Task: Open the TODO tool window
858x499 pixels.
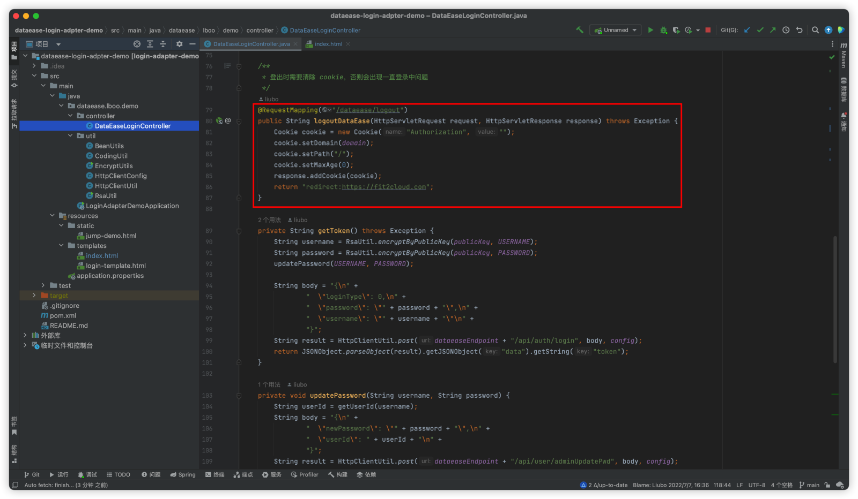Action: pos(119,474)
